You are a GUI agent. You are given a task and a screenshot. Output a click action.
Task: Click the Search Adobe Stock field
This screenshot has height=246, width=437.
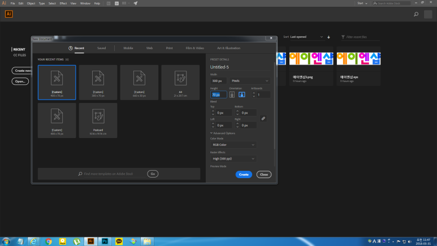pyautogui.click(x=392, y=3)
